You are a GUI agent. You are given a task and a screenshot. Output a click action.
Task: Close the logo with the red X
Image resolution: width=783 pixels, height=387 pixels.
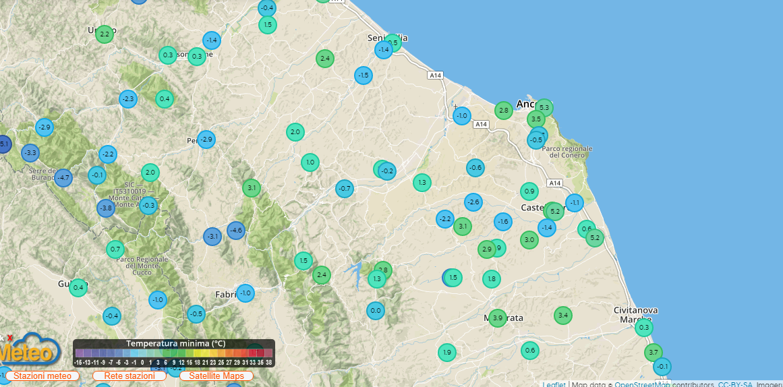[9, 337]
